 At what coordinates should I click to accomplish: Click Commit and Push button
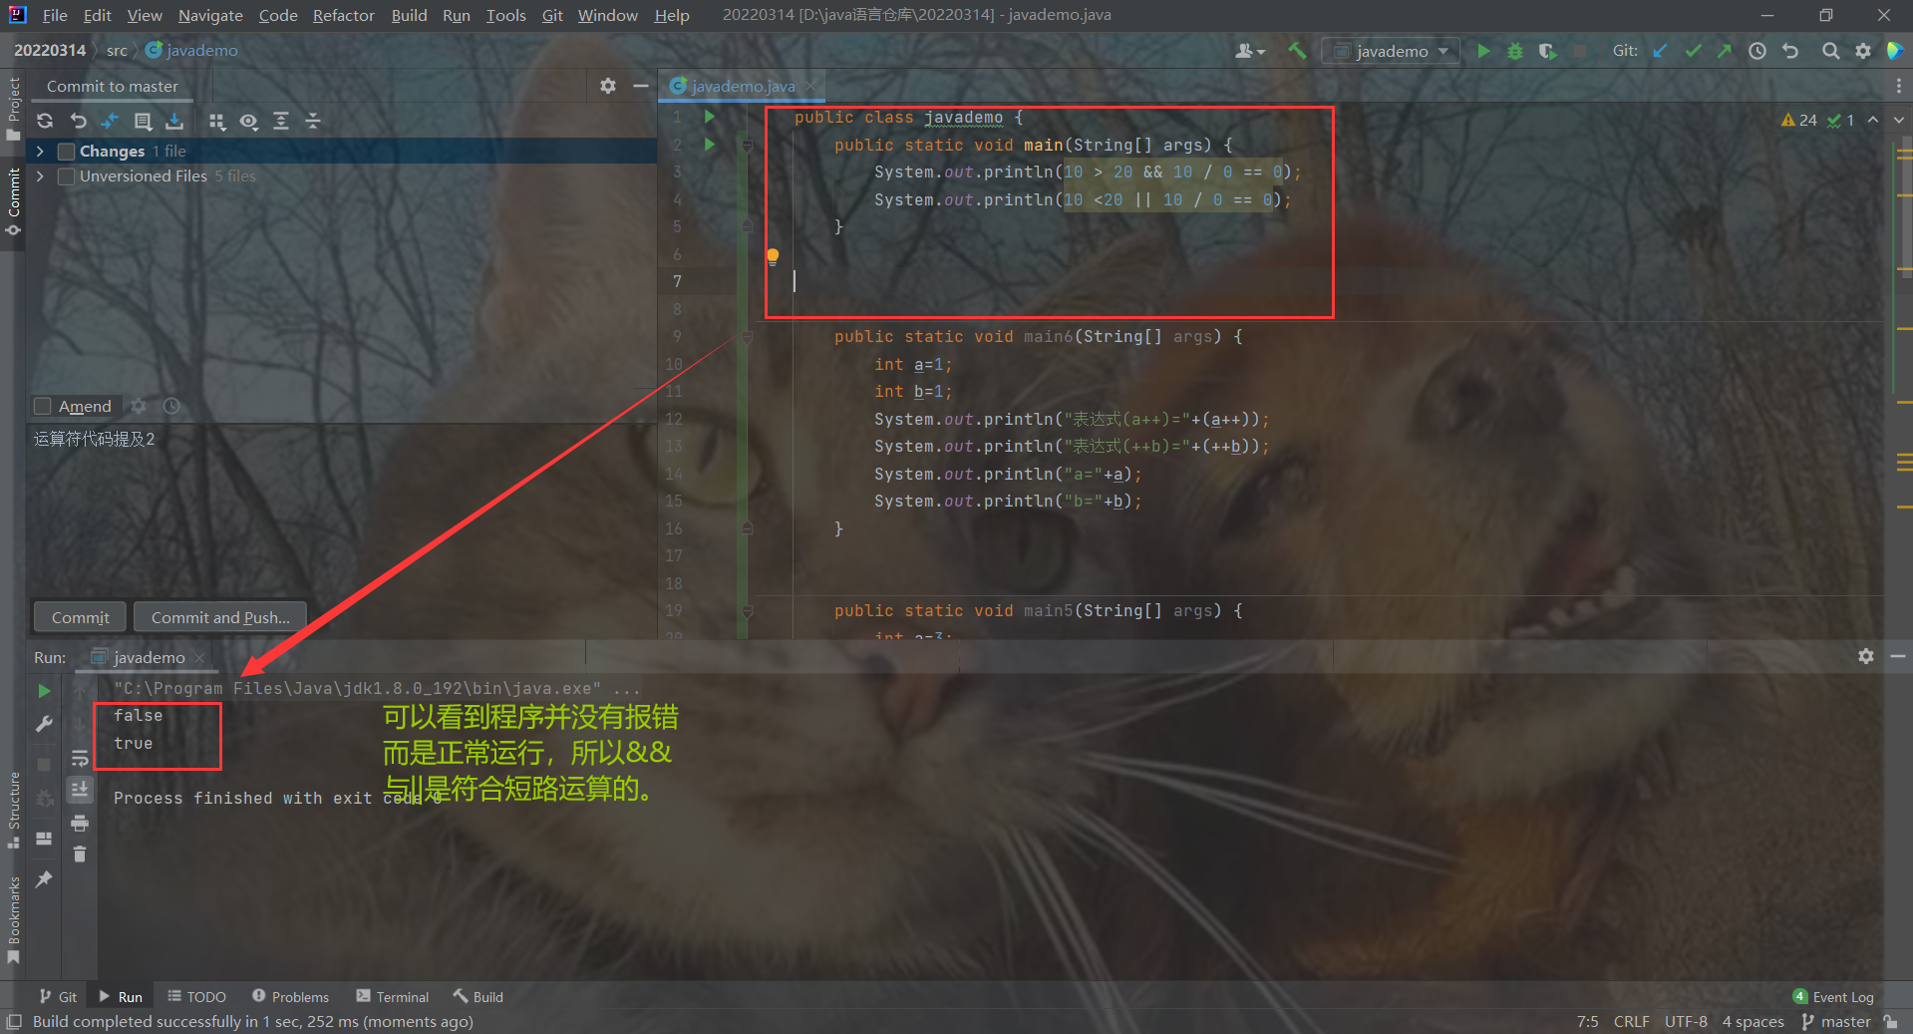pos(220,617)
